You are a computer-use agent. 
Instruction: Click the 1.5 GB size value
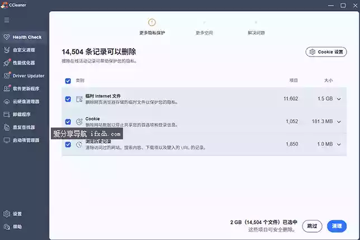pos(325,99)
